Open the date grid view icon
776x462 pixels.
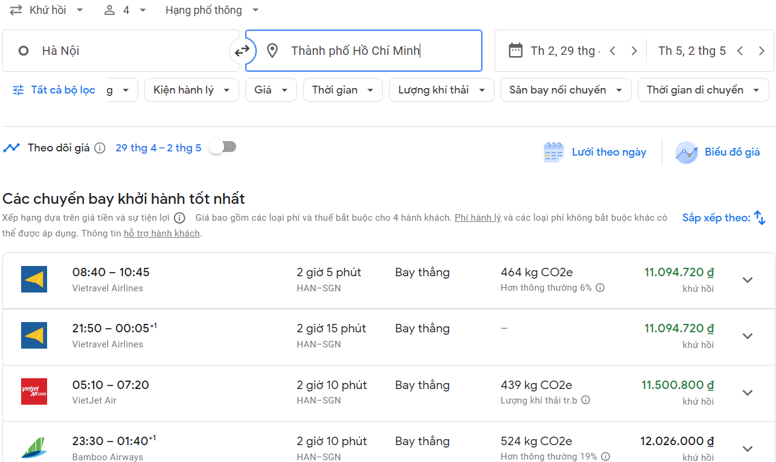pyautogui.click(x=553, y=153)
